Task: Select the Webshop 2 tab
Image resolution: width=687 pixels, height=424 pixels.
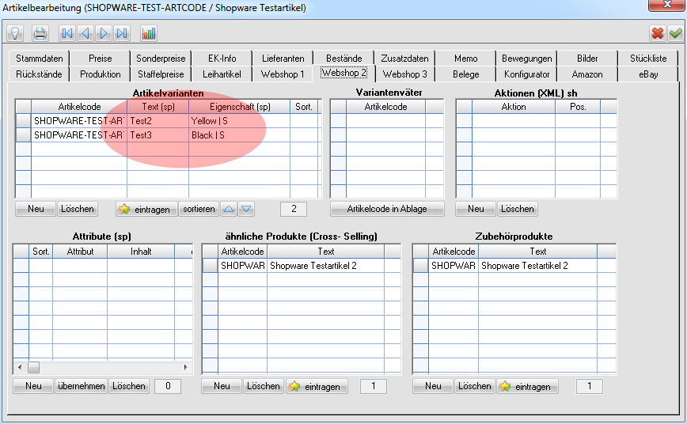Action: [x=344, y=73]
